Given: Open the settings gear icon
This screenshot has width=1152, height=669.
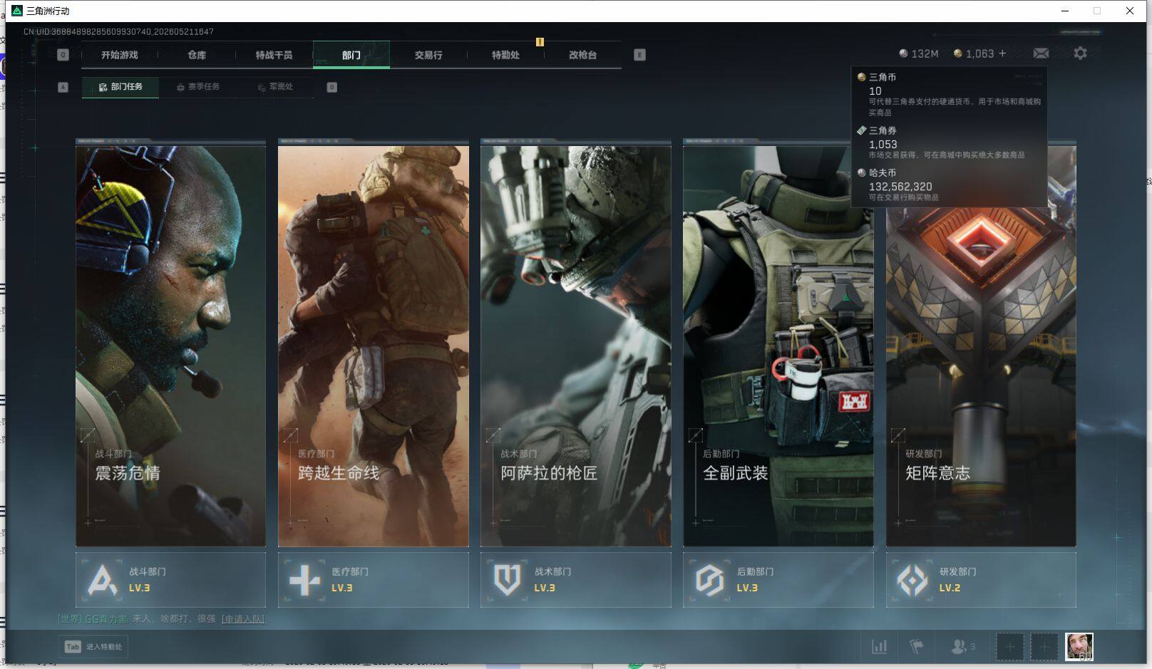Looking at the screenshot, I should pos(1080,53).
